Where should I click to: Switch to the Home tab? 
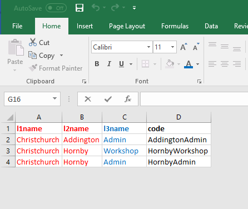[52, 26]
